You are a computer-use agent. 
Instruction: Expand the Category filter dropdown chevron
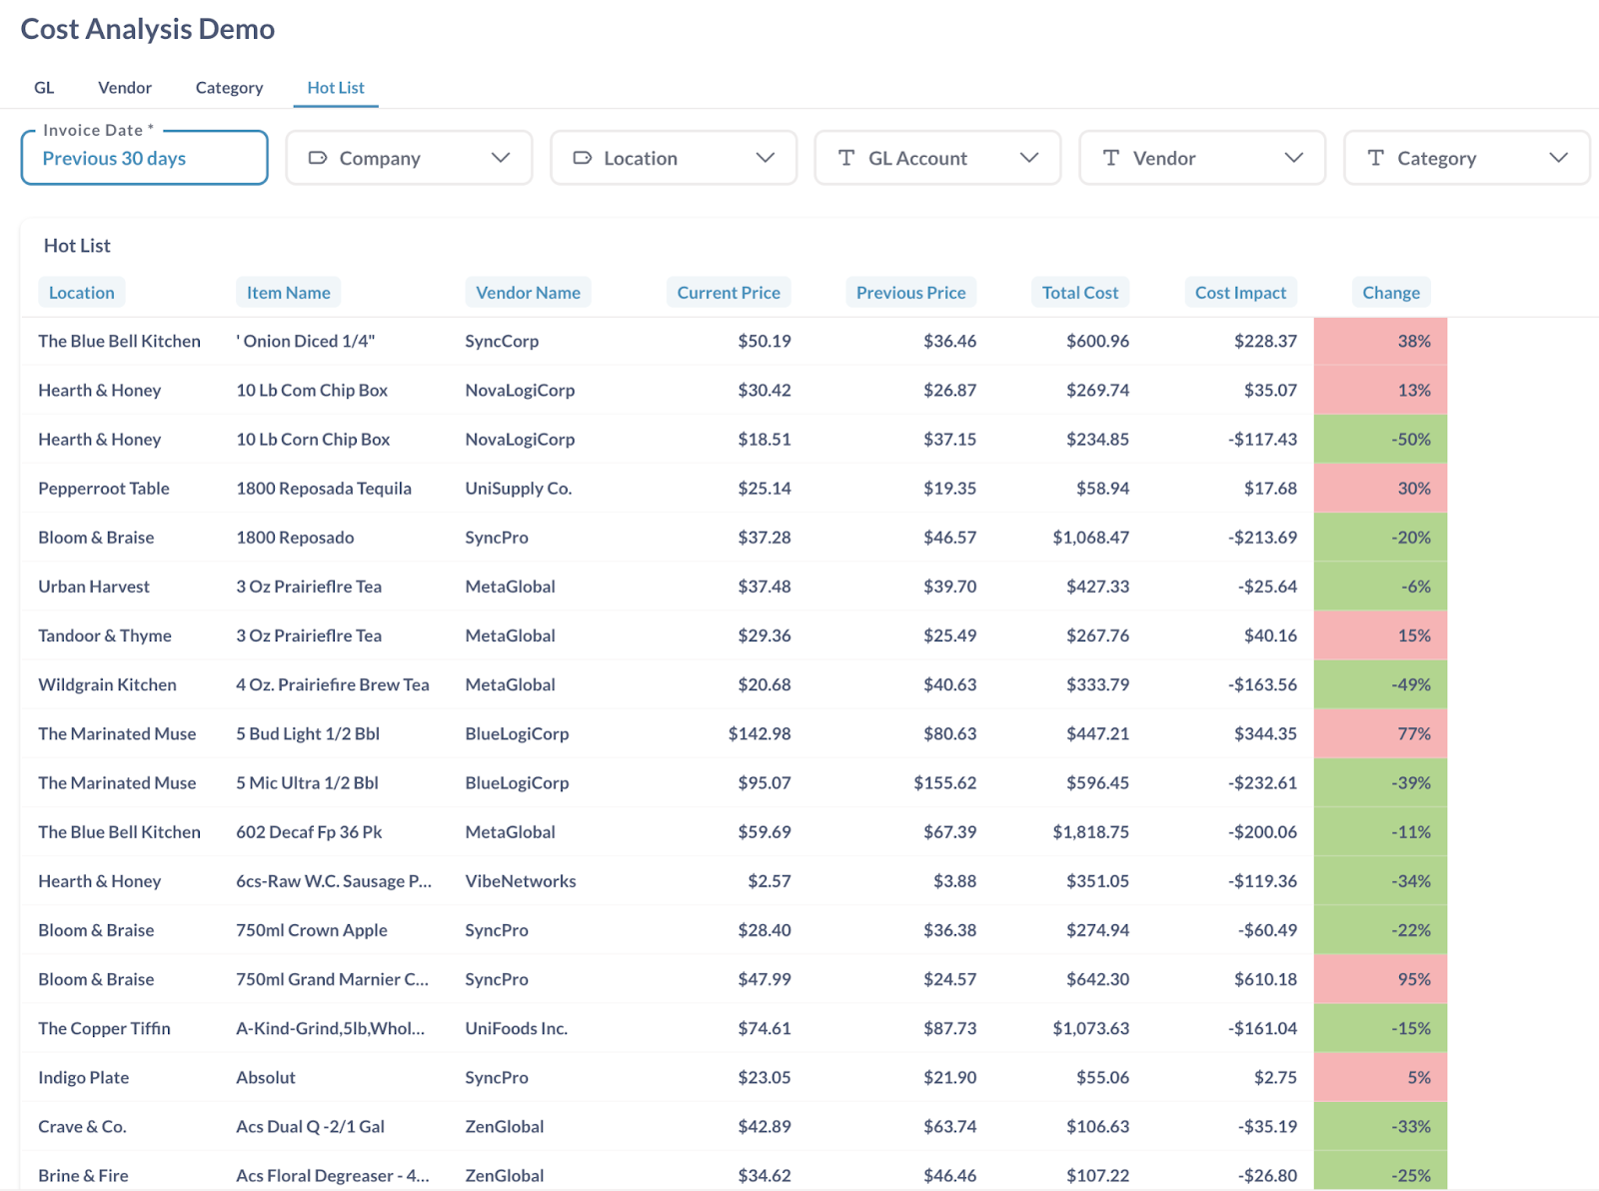(1558, 158)
